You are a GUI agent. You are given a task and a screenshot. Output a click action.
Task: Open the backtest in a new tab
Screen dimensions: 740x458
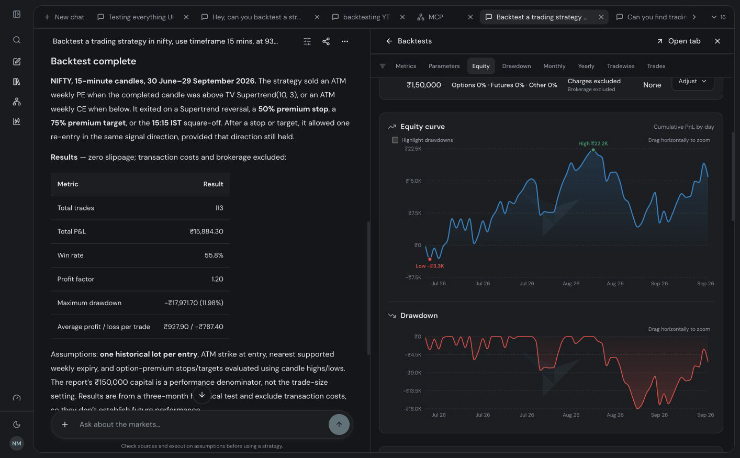678,41
